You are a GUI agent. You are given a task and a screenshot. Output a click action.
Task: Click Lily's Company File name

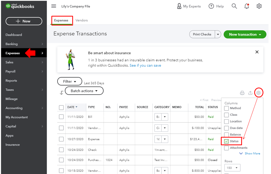pyautogui.click(x=76, y=7)
